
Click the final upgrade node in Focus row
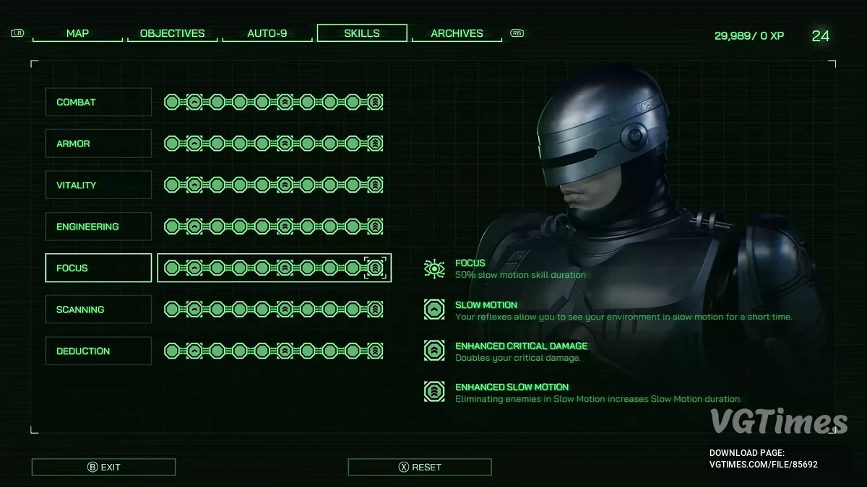(375, 268)
